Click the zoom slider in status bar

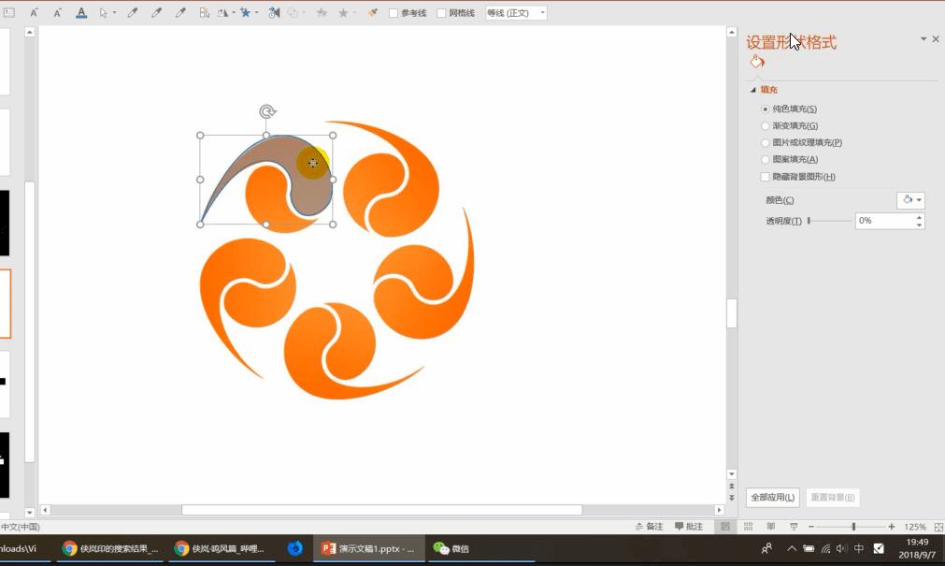[x=852, y=527]
